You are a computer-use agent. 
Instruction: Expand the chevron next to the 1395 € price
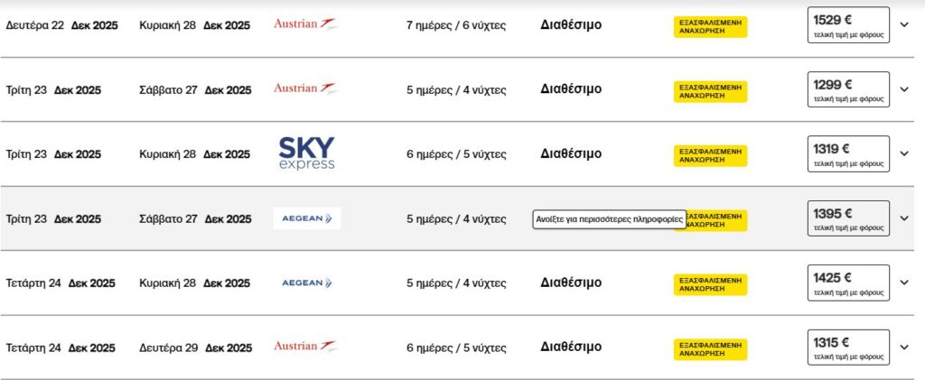(904, 218)
